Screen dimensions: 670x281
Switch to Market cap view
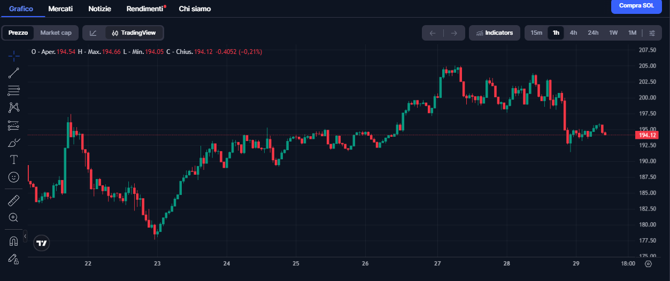(x=56, y=33)
